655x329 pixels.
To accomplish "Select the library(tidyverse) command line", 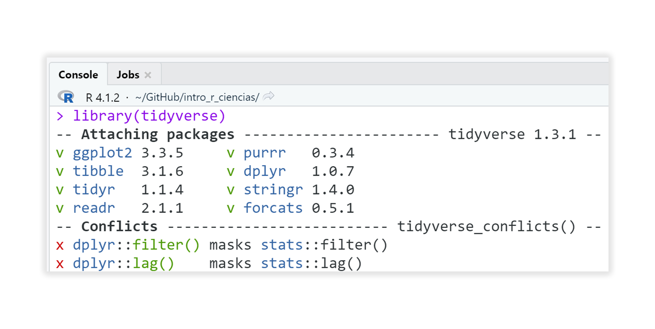I will click(x=149, y=115).
